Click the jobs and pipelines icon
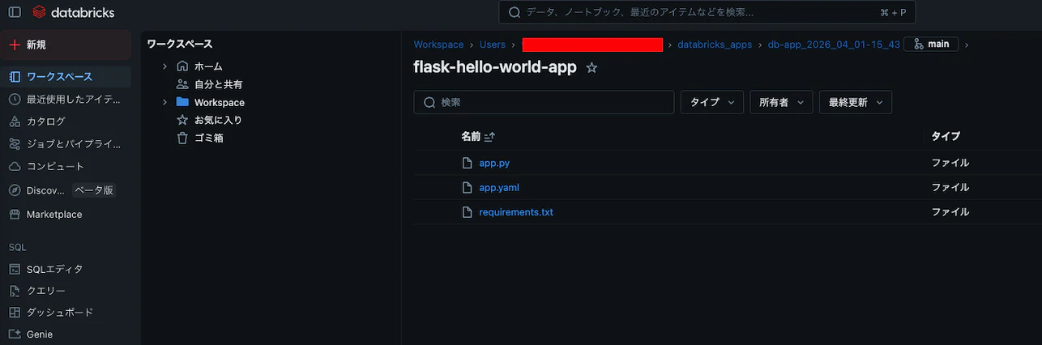 tap(15, 143)
